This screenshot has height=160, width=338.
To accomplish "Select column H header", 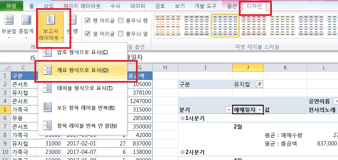I will [x=165, y=68].
